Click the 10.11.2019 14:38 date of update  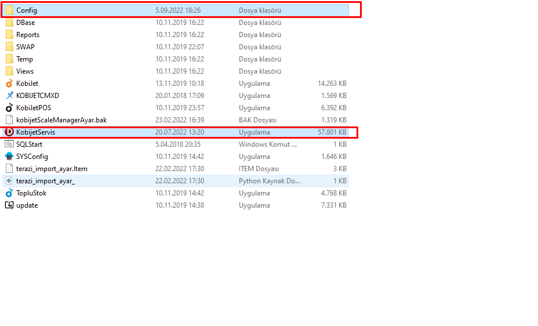(x=180, y=205)
